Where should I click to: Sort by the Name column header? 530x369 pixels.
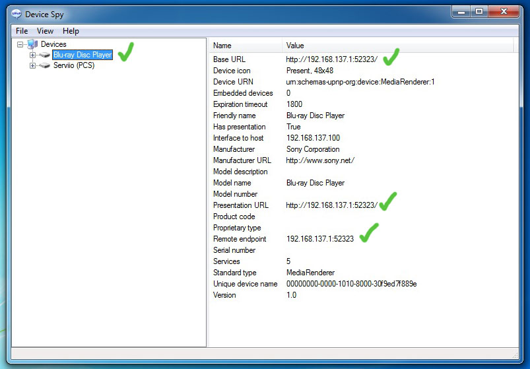[246, 46]
